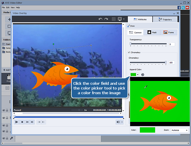This screenshot has height=146, width=191.
Task: Select the Current folder in Folders list
Action: click(6, 44)
